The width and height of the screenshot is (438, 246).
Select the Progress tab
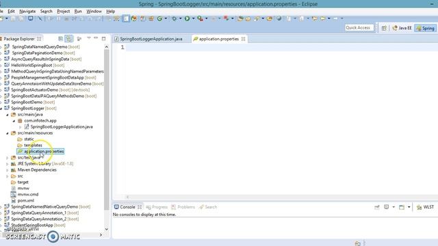[157, 207]
